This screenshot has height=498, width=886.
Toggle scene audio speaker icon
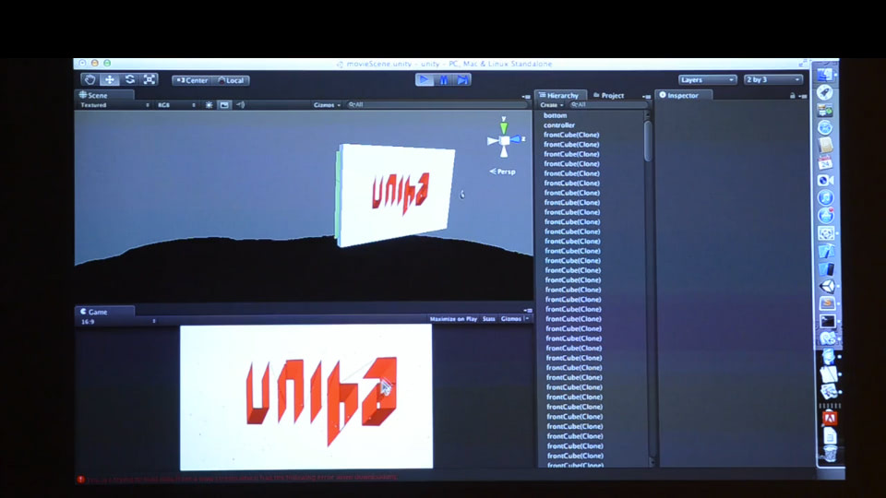tap(241, 105)
